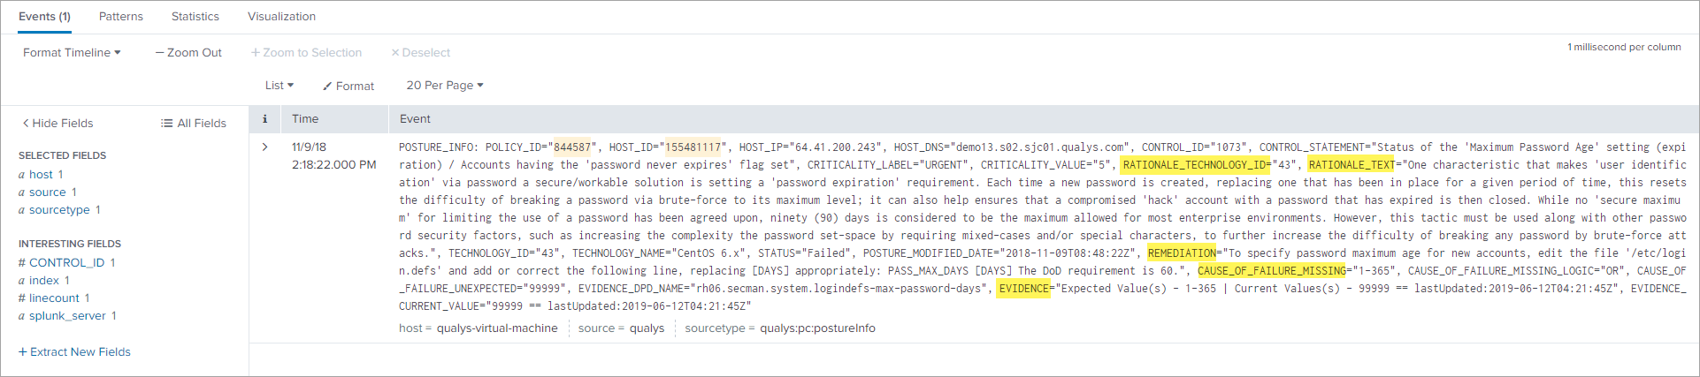Click Zoom to Selection

pyautogui.click(x=306, y=53)
